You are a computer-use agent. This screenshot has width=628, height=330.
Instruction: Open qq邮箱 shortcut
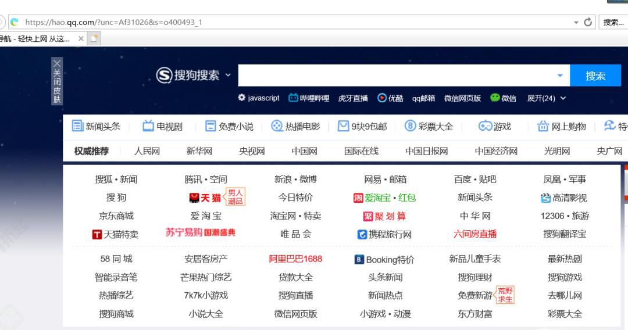tap(424, 98)
